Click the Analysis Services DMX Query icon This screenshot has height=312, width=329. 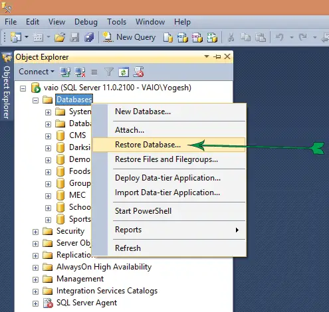pyautogui.click(x=197, y=37)
